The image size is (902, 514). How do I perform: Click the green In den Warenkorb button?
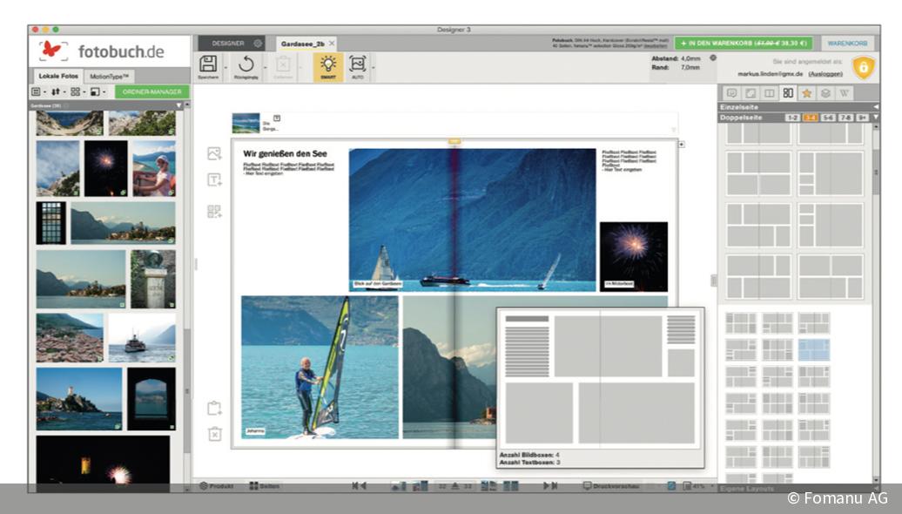point(744,44)
